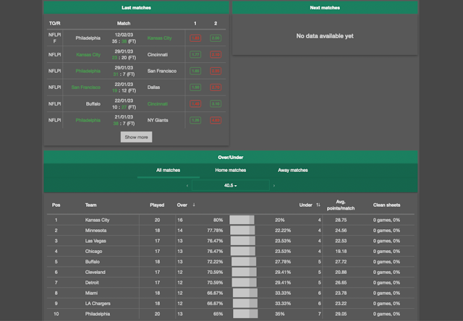Click the Clean sheets column header
Screen dimensions: 463x321
tap(386, 205)
